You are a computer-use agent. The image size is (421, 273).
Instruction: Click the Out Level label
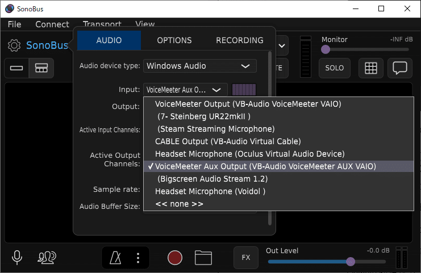(282, 250)
